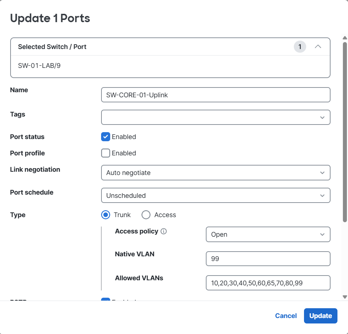Click the Access policy info icon

pyautogui.click(x=164, y=232)
